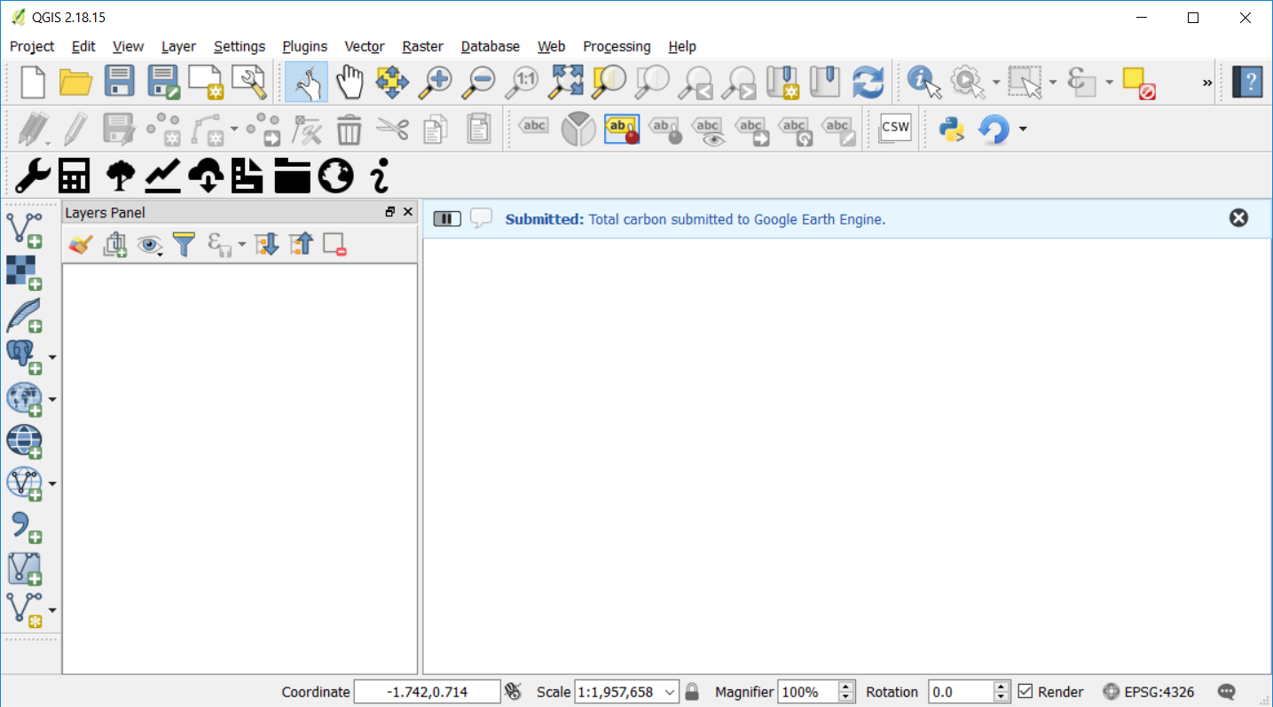The height and width of the screenshot is (707, 1273).
Task: Click the EPSG:4326 CRS button
Action: [x=1148, y=692]
